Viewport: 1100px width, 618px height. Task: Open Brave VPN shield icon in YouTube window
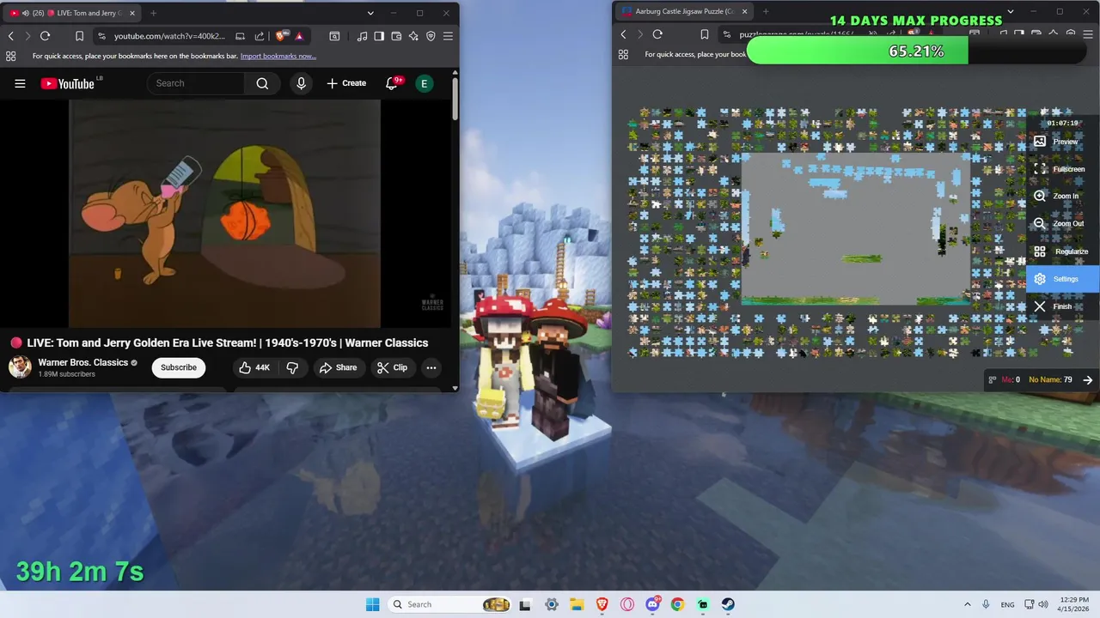click(x=431, y=36)
